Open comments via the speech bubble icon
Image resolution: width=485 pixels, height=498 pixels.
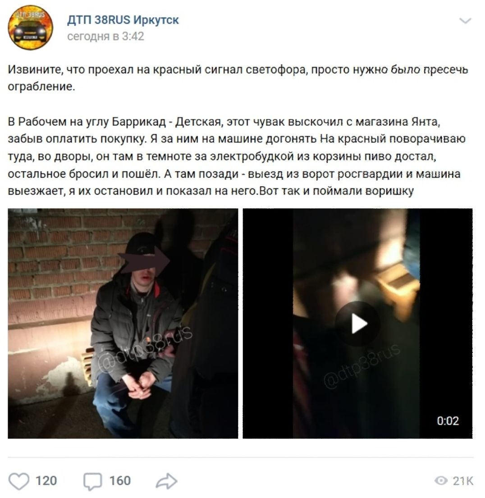(x=92, y=481)
